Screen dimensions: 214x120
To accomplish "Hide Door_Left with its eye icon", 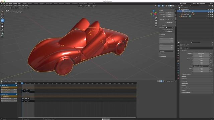I will 210,13.
